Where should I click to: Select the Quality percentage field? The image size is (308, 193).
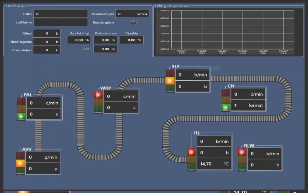click(x=131, y=40)
